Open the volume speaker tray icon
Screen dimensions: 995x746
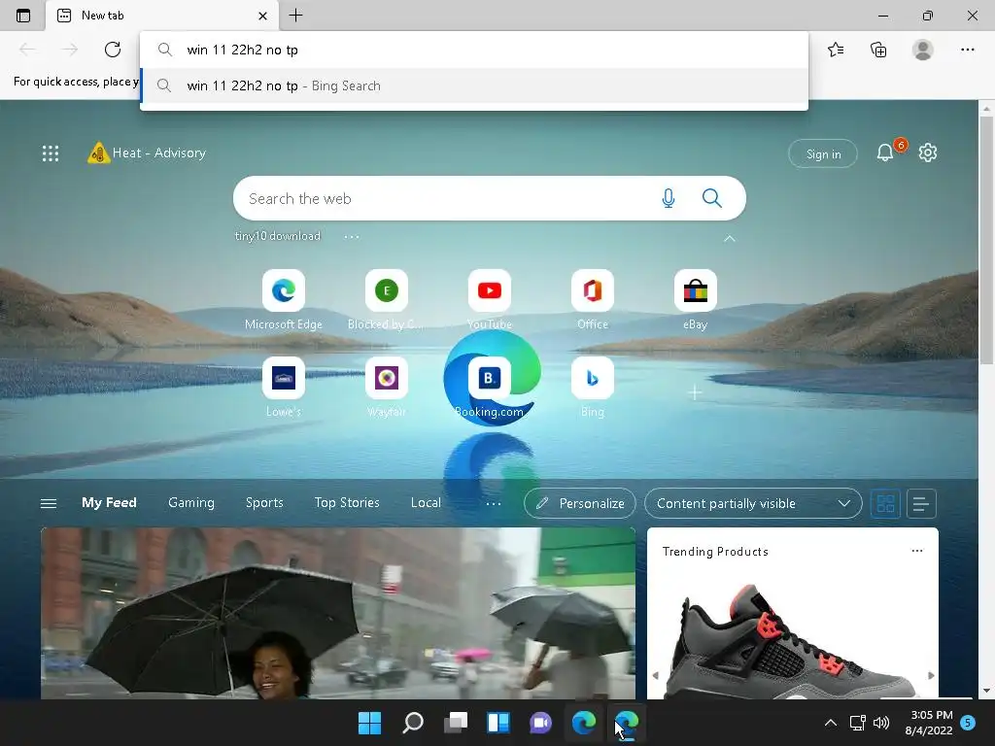click(x=881, y=723)
